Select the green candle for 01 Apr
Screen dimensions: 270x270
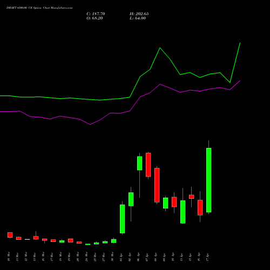click(x=123, y=219)
